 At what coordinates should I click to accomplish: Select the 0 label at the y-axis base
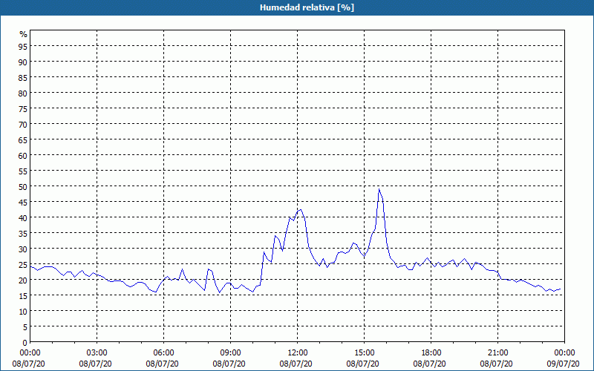coord(25,343)
